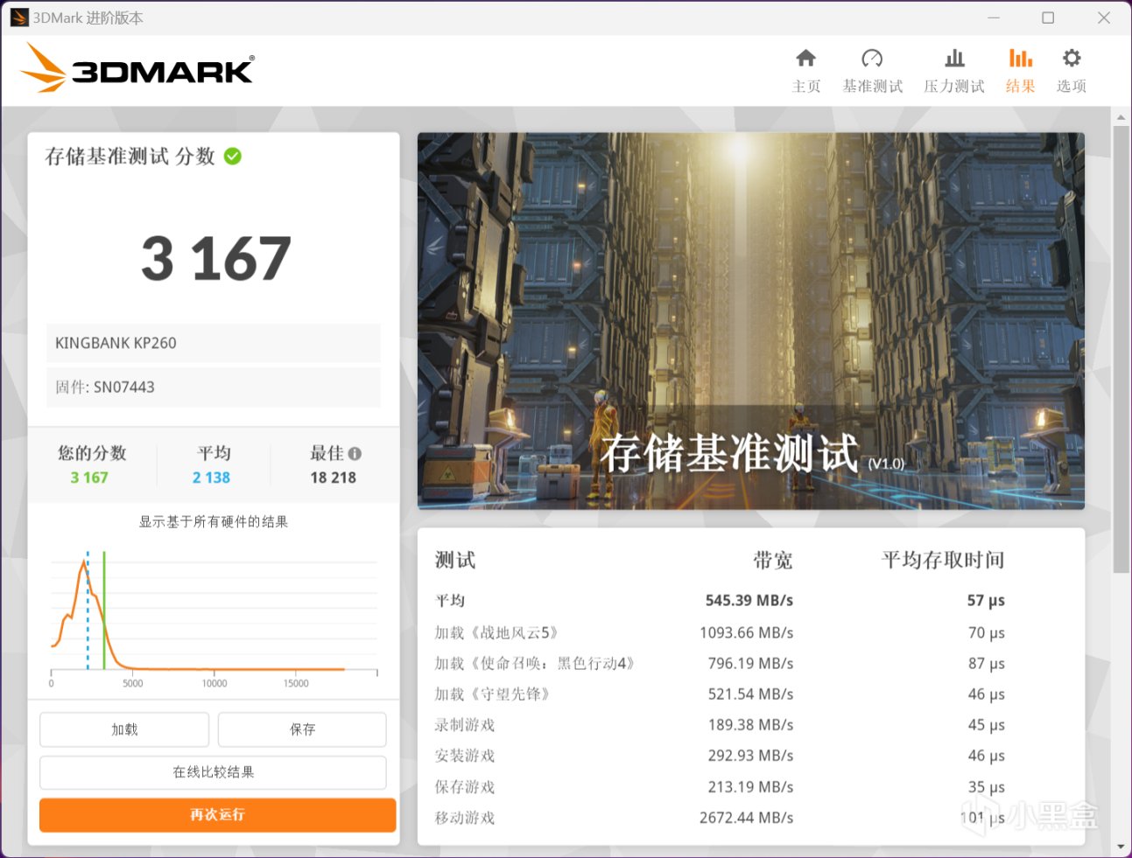The height and width of the screenshot is (858, 1132).
Task: Click the 基准测试 tab label
Action: pyautogui.click(x=873, y=86)
